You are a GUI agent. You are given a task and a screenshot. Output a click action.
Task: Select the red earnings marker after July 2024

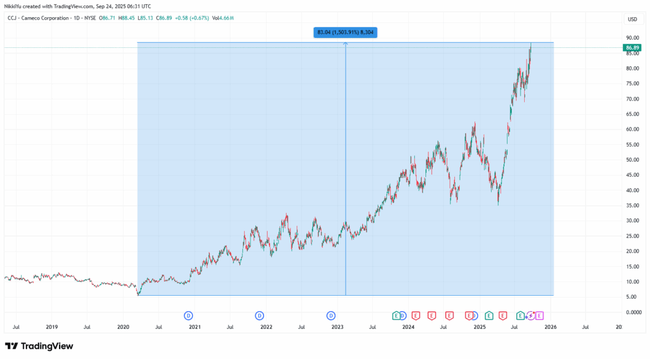tap(450, 315)
